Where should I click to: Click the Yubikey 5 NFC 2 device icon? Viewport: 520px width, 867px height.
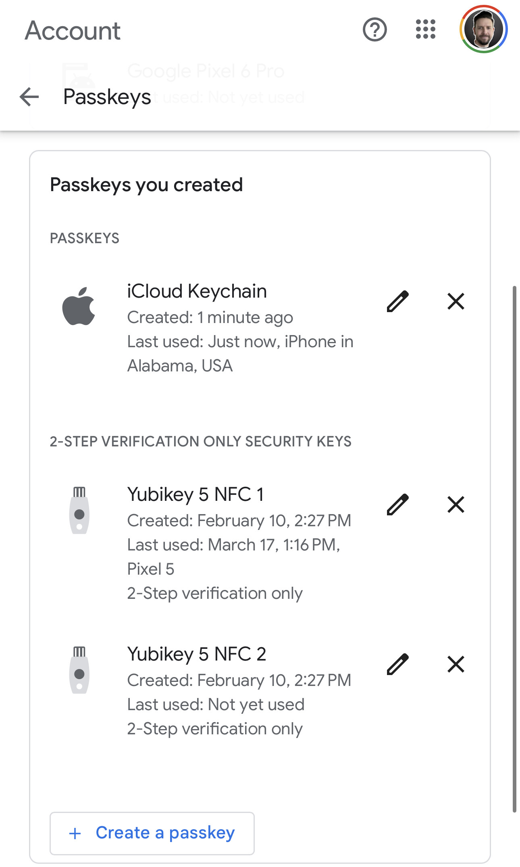79,670
